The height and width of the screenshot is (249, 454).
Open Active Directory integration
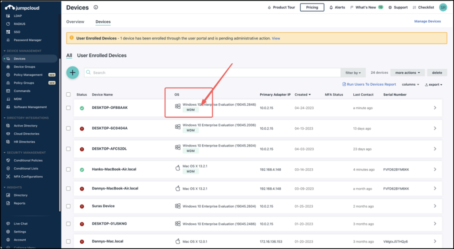25,126
